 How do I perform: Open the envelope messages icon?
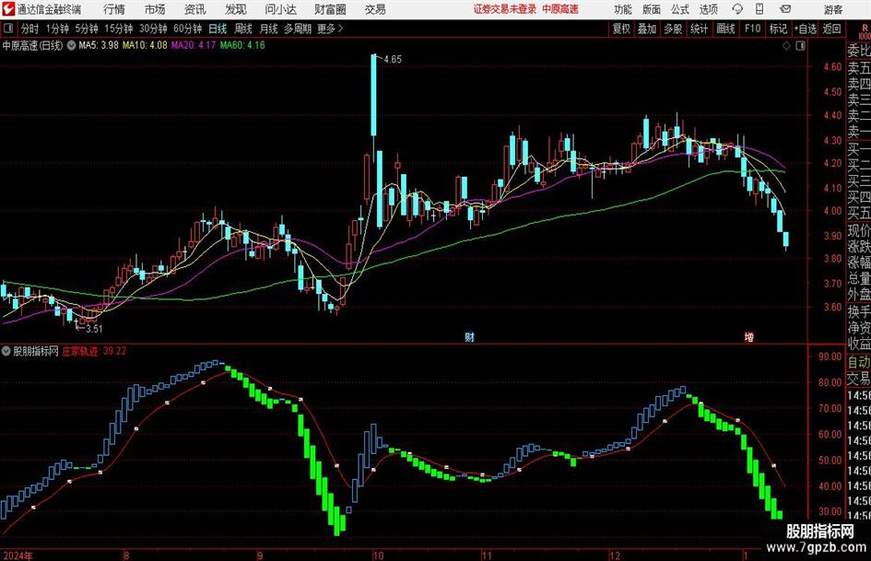[x=785, y=9]
